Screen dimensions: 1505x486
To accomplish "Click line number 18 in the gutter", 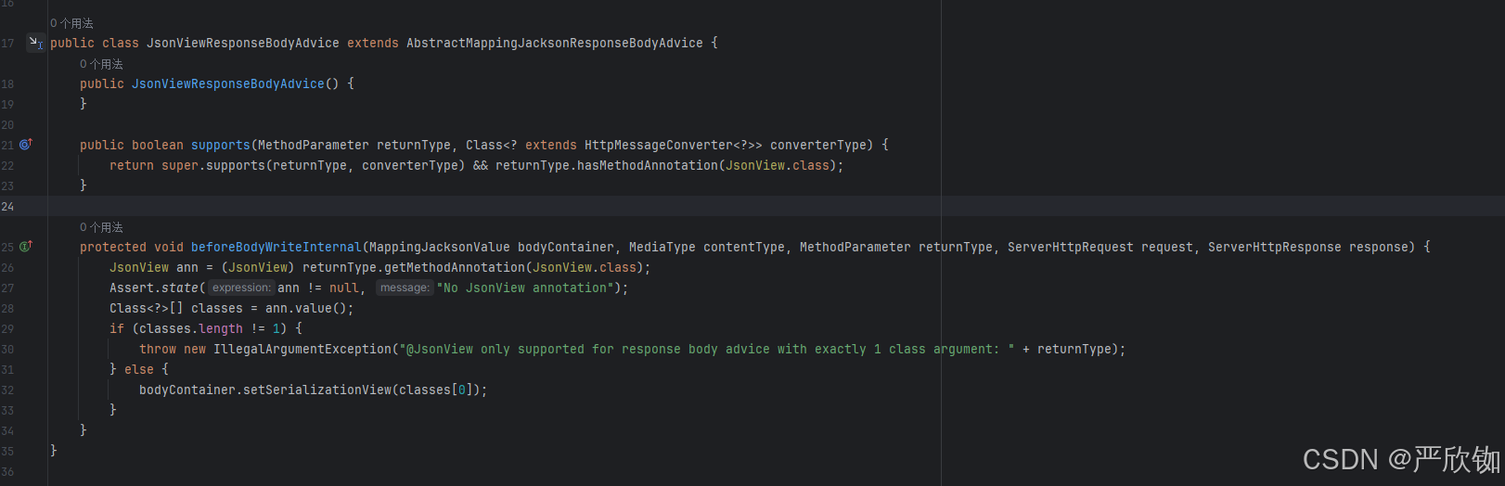I will (x=7, y=83).
